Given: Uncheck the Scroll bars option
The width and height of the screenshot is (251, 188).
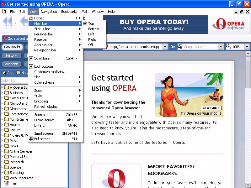Looking at the screenshot, I should click(31, 58).
